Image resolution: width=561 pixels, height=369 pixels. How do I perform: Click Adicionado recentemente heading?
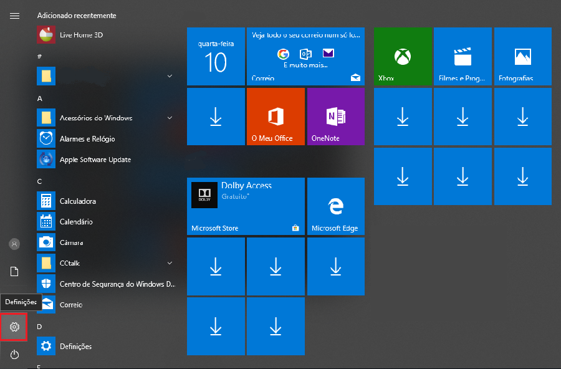point(77,16)
